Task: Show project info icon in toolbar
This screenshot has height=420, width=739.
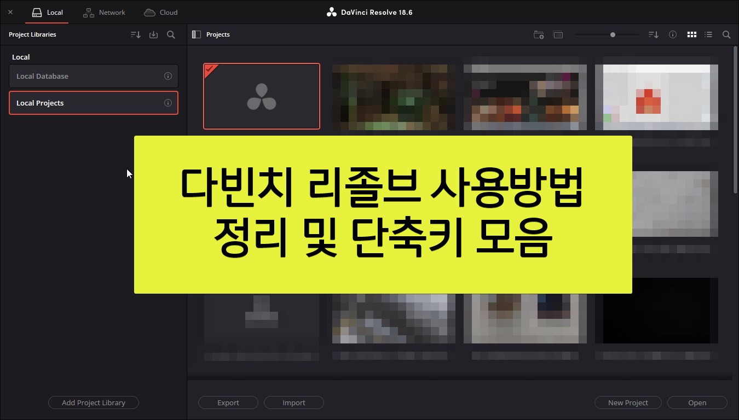Action: point(673,34)
